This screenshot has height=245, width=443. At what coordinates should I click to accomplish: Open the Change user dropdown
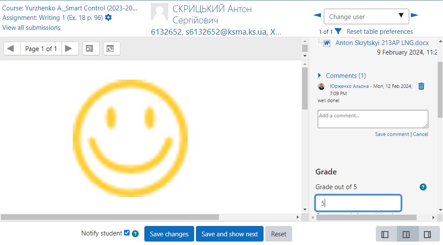click(366, 16)
